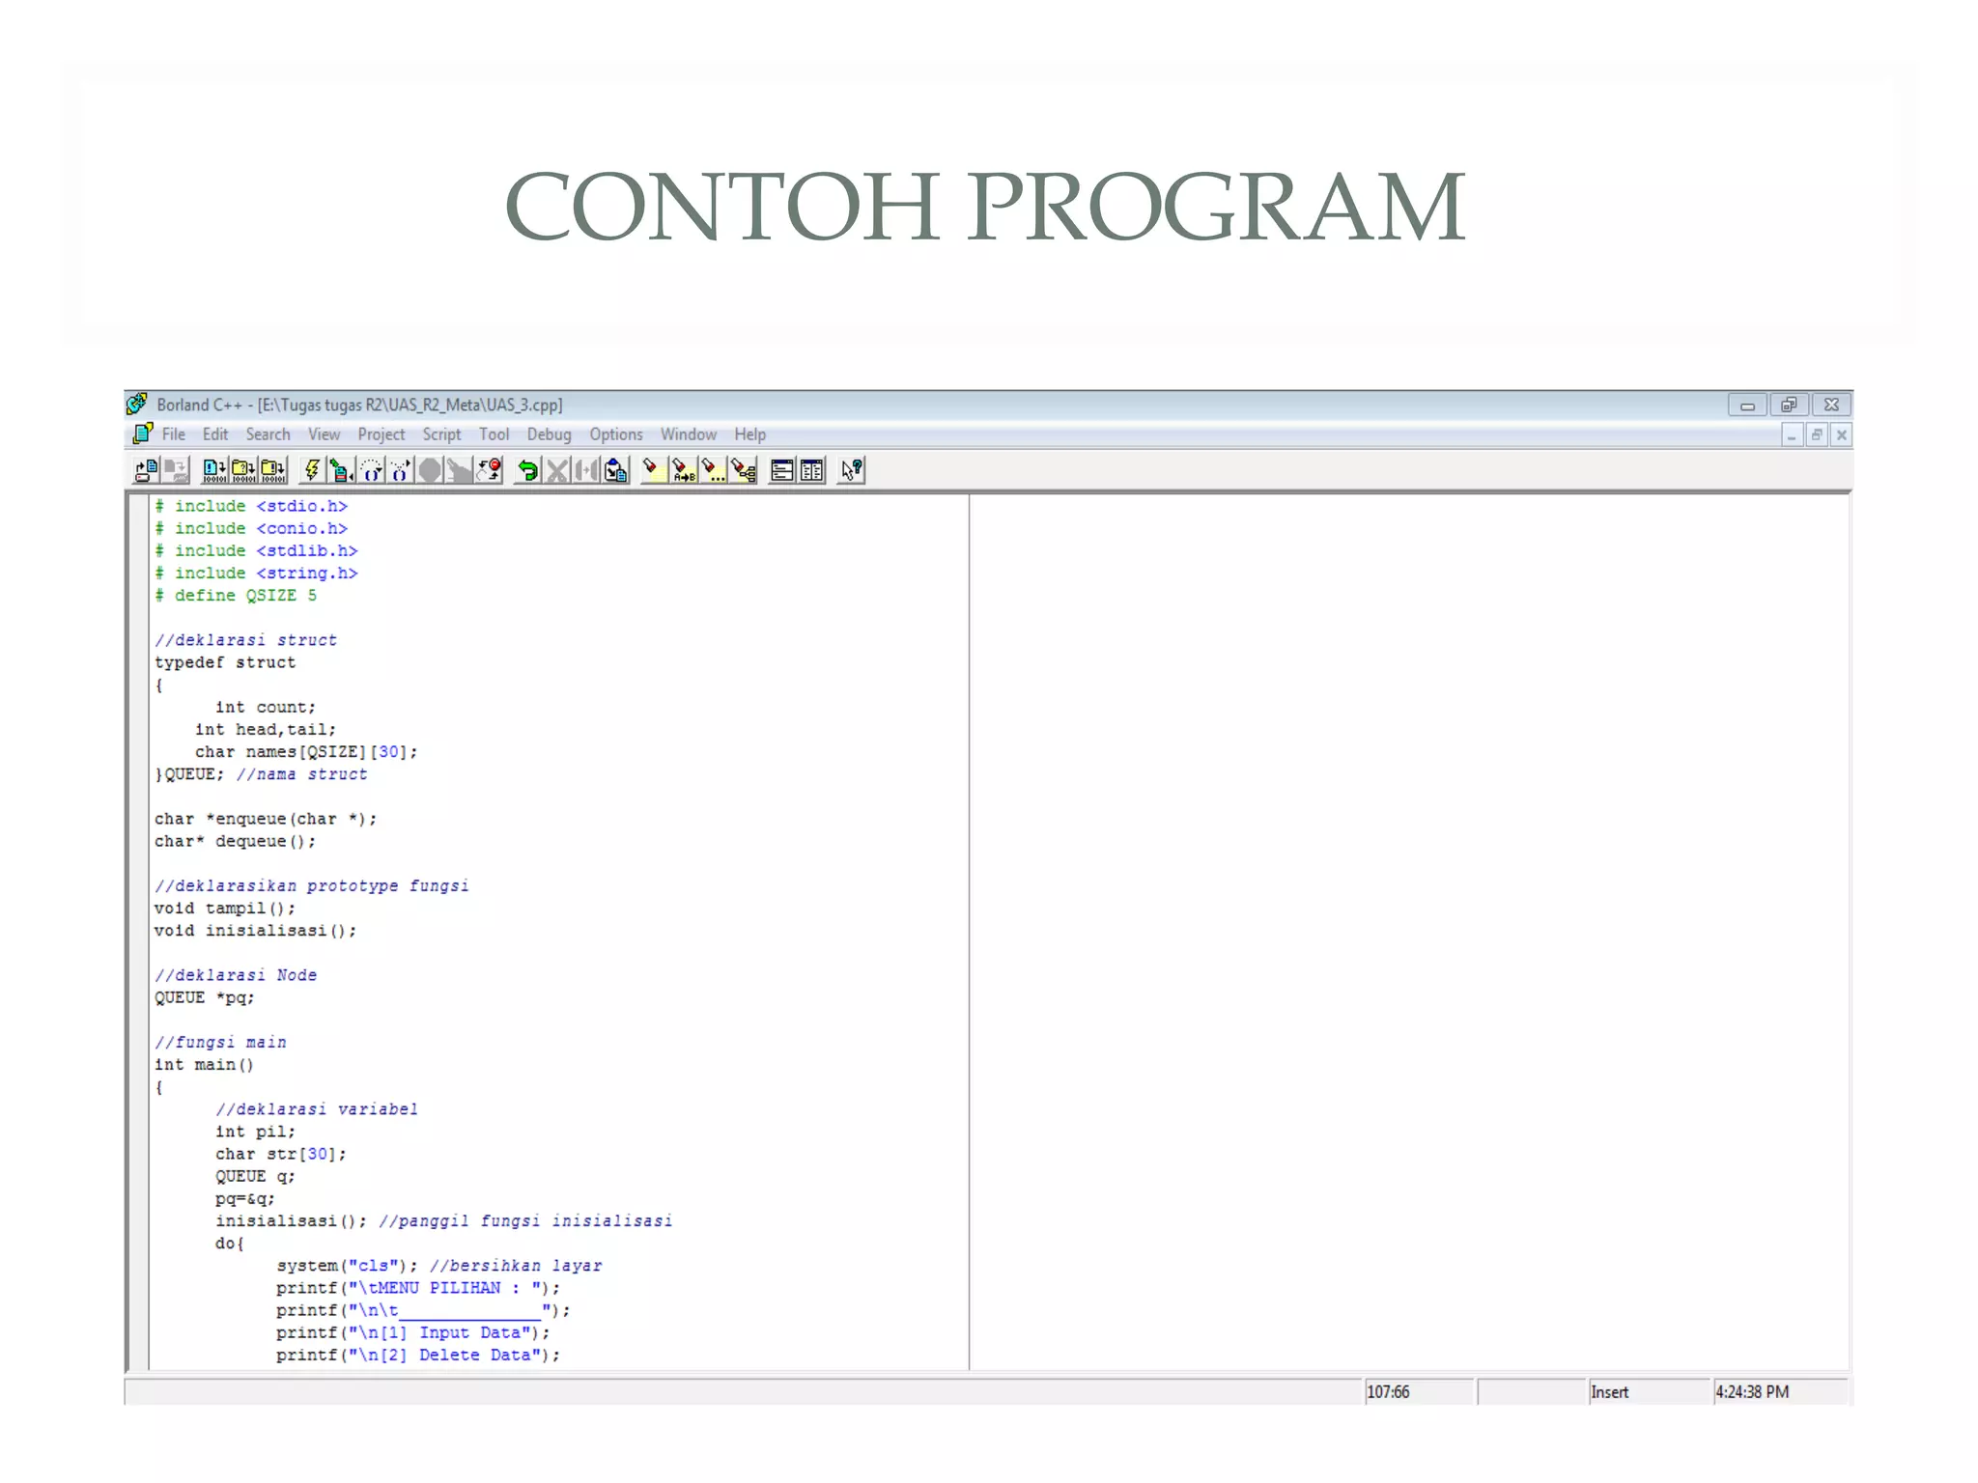
Task: Click the Build all folder icon with exclamation mark
Action: click(274, 470)
